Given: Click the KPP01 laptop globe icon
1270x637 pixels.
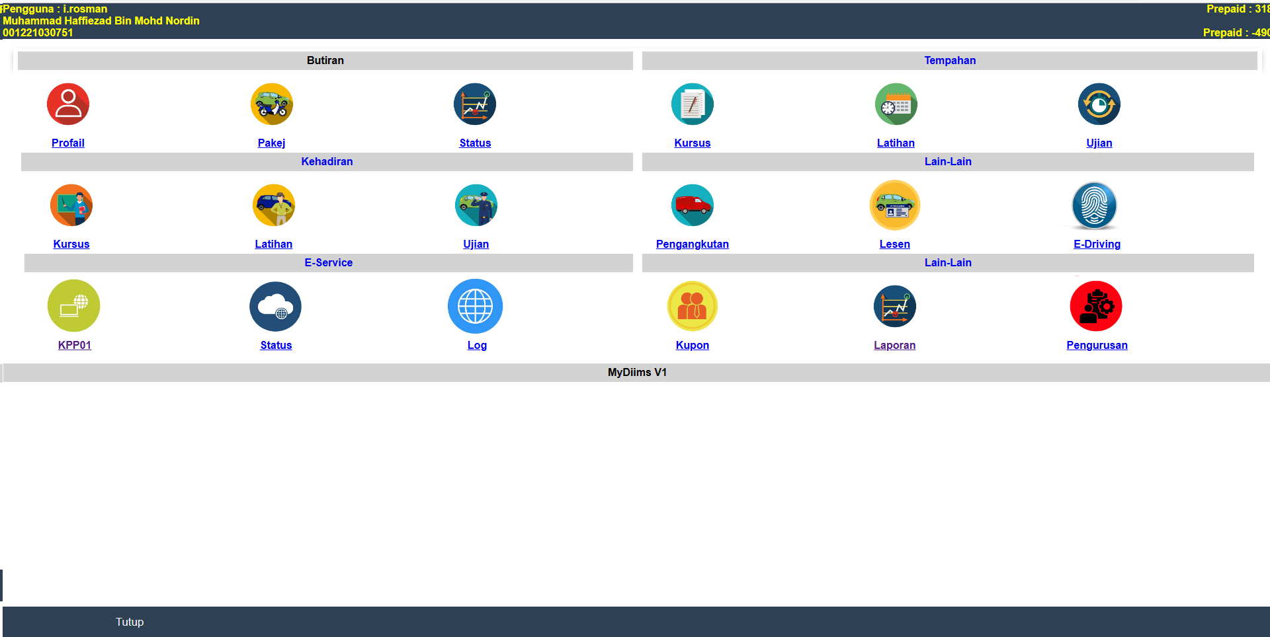Looking at the screenshot, I should (x=74, y=306).
